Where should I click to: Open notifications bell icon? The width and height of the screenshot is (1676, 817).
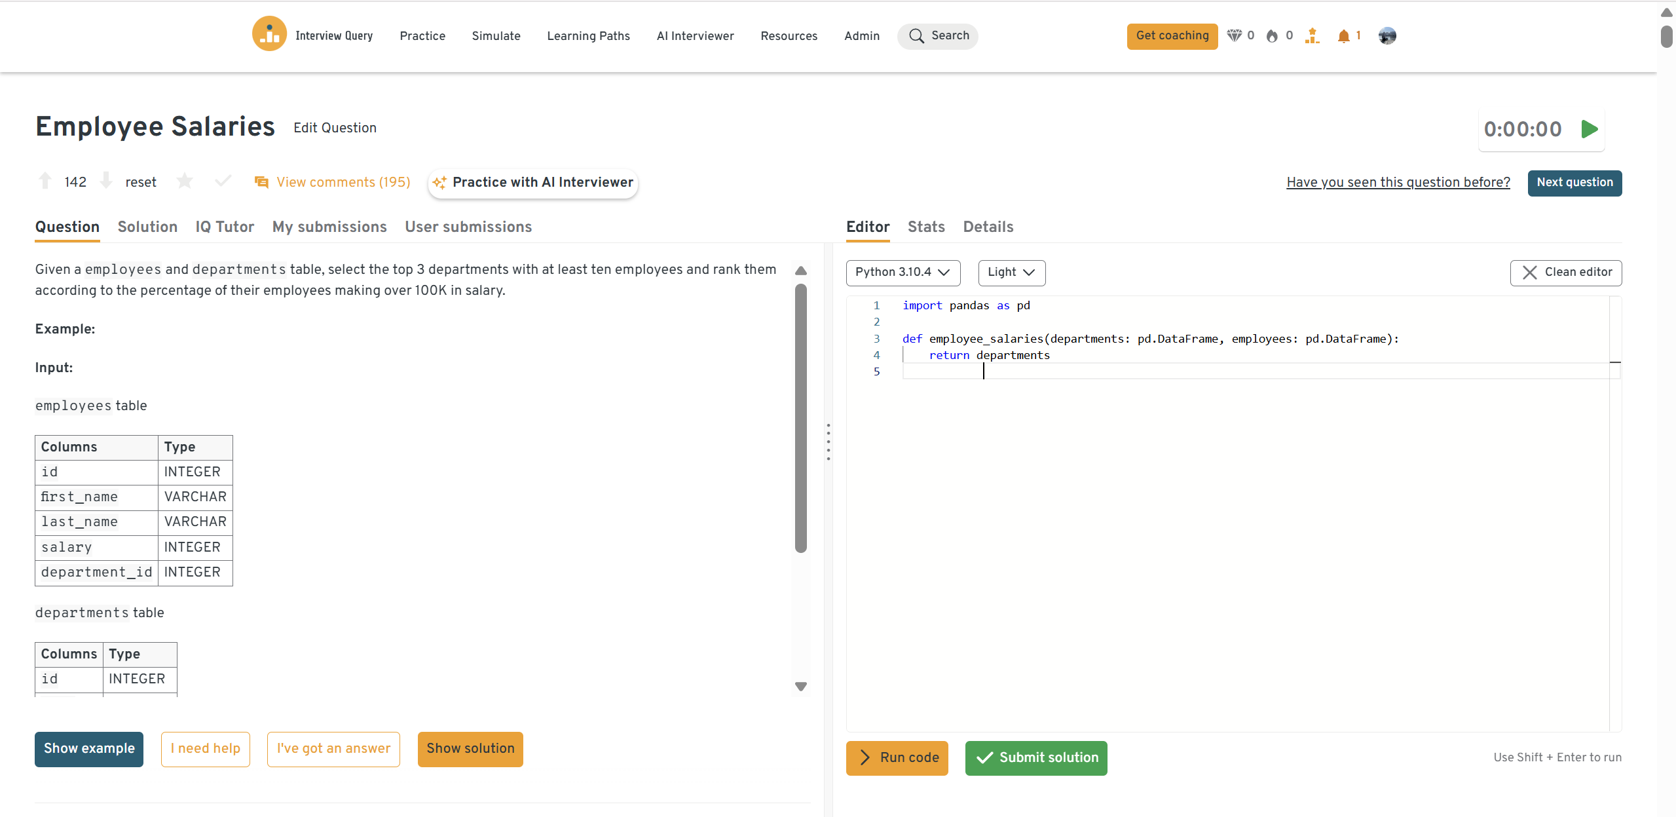click(1343, 36)
